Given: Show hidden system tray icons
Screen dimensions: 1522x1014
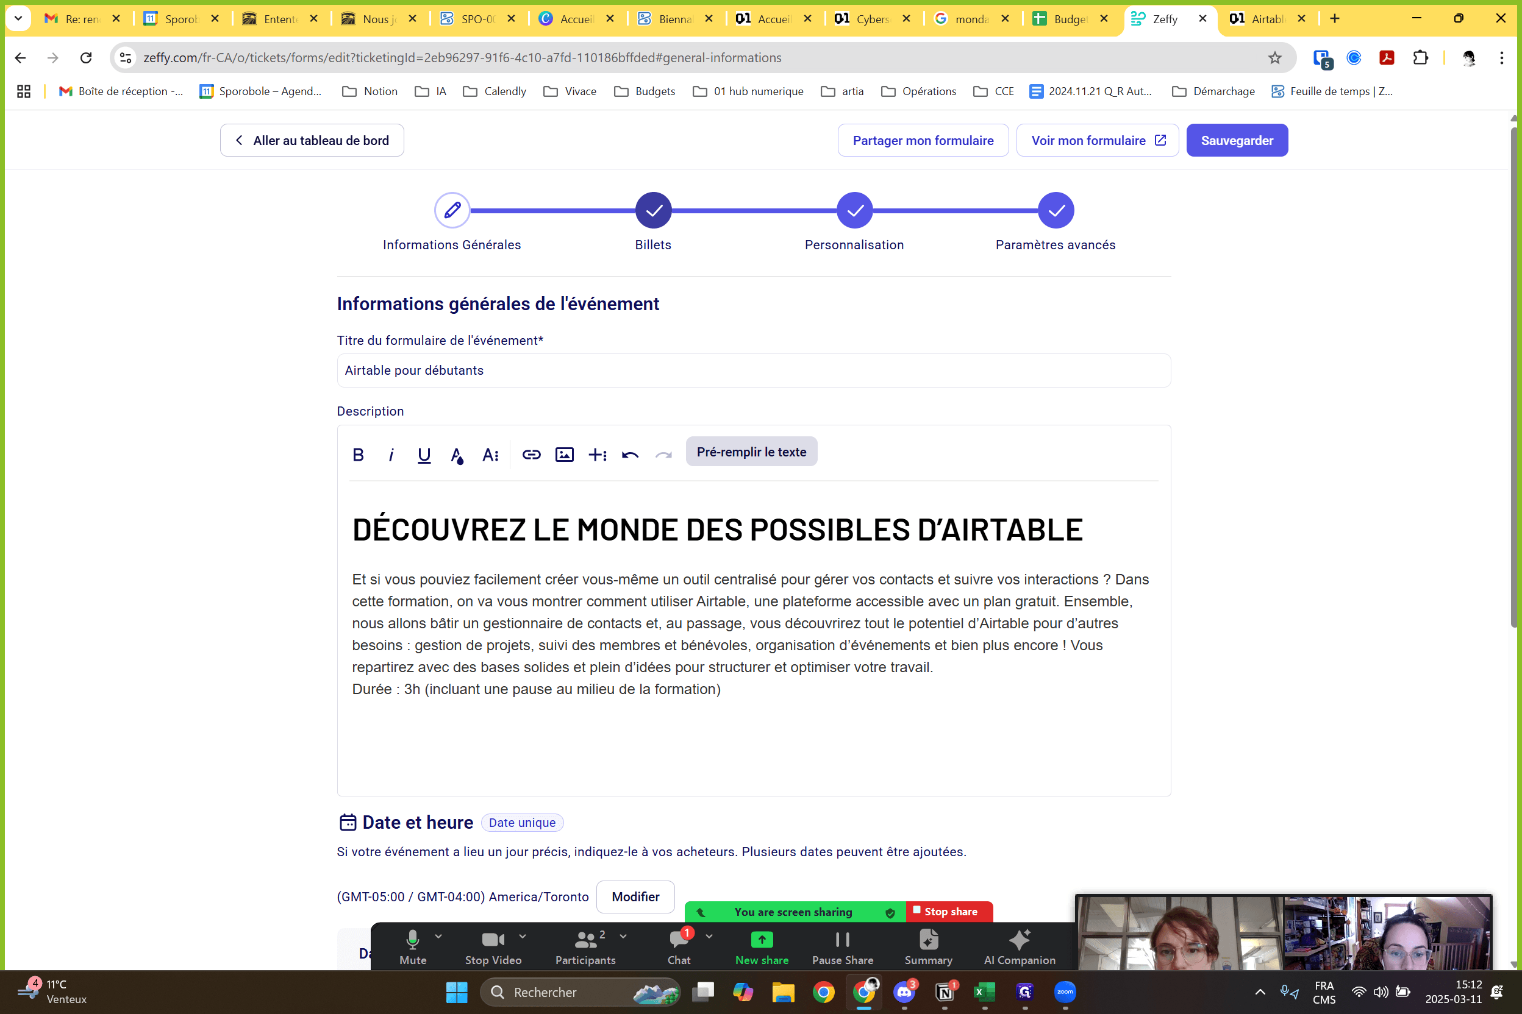Looking at the screenshot, I should [1260, 991].
